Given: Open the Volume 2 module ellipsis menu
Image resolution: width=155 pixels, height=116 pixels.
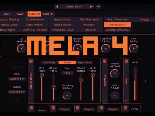Looking at the screenshot, I should (105, 101).
